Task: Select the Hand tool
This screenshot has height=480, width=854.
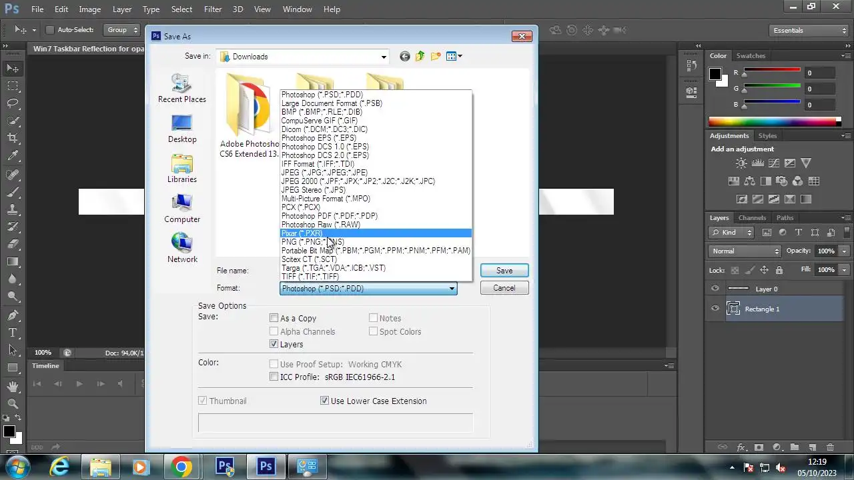Action: [13, 386]
